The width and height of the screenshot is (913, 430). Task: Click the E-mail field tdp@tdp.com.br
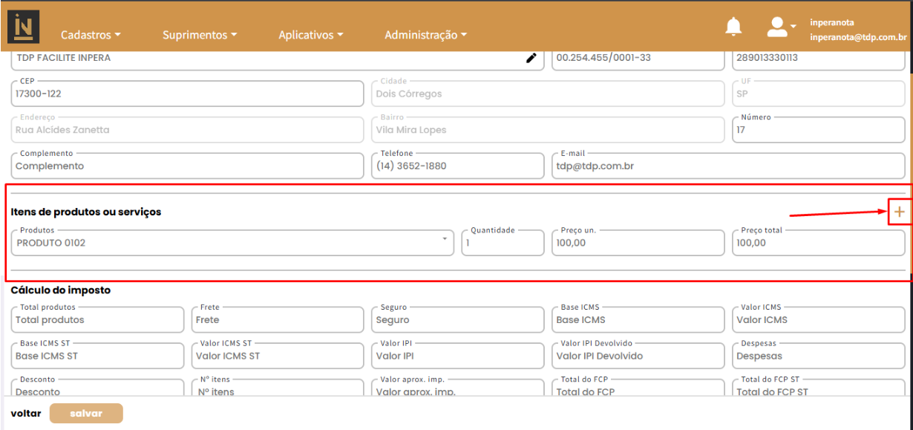(728, 166)
